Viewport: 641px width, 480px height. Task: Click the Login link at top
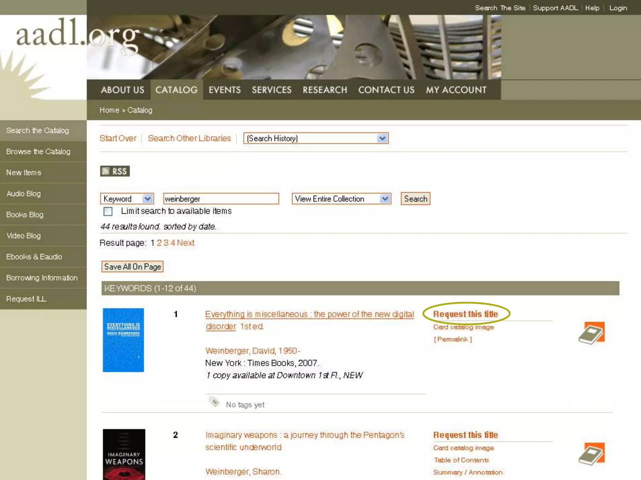[x=618, y=8]
